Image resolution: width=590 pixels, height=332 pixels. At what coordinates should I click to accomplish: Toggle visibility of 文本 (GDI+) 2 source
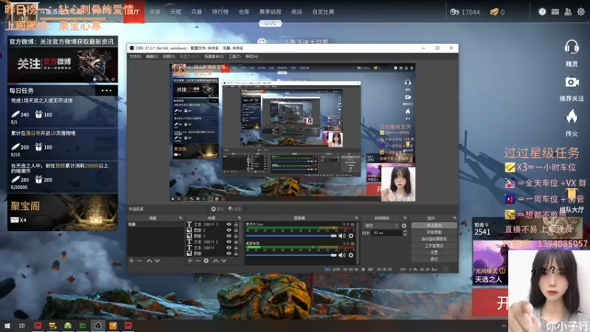229,242
